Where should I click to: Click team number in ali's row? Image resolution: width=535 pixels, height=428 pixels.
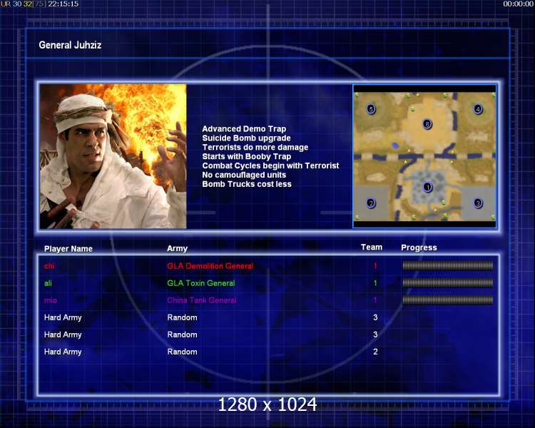coord(375,283)
